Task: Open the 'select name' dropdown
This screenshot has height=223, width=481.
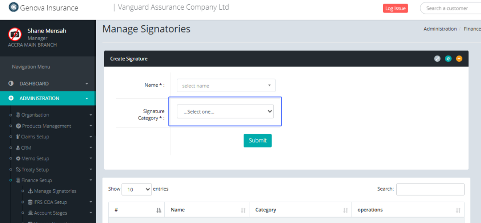Action: [x=226, y=85]
